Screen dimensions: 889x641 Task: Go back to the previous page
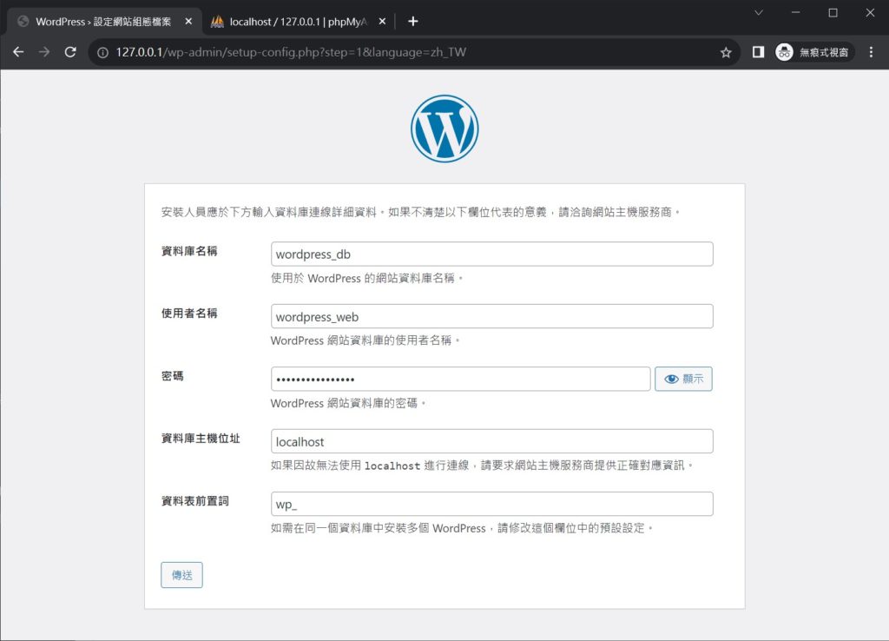(18, 52)
